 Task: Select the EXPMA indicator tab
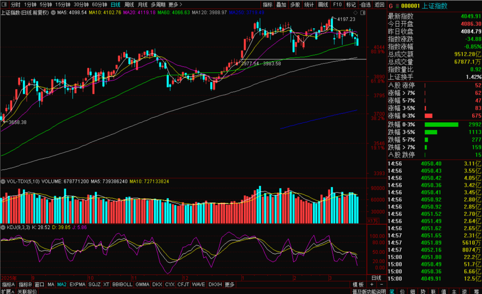78,285
